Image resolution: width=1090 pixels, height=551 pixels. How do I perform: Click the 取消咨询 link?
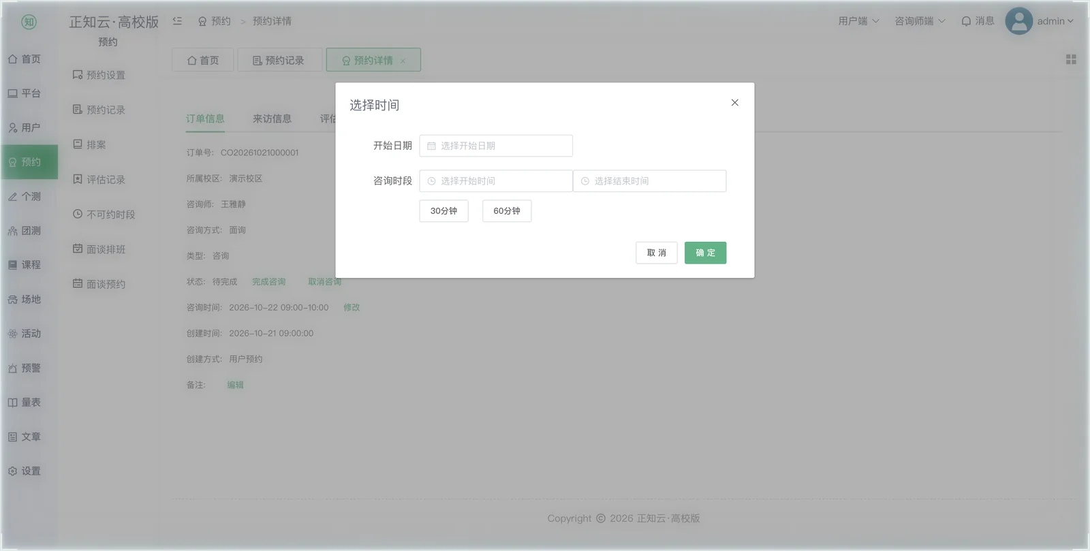pyautogui.click(x=324, y=281)
